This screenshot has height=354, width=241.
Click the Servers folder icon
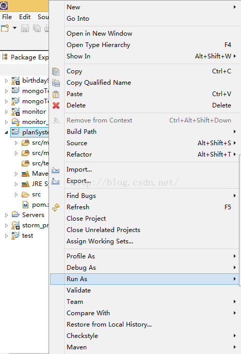15,214
